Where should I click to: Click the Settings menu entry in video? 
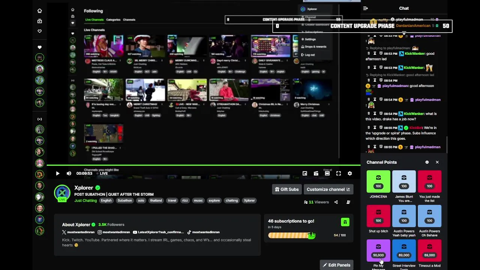coord(310,39)
